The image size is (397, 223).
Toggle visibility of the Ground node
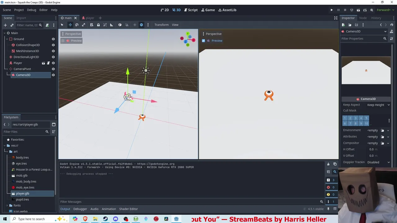click(53, 39)
